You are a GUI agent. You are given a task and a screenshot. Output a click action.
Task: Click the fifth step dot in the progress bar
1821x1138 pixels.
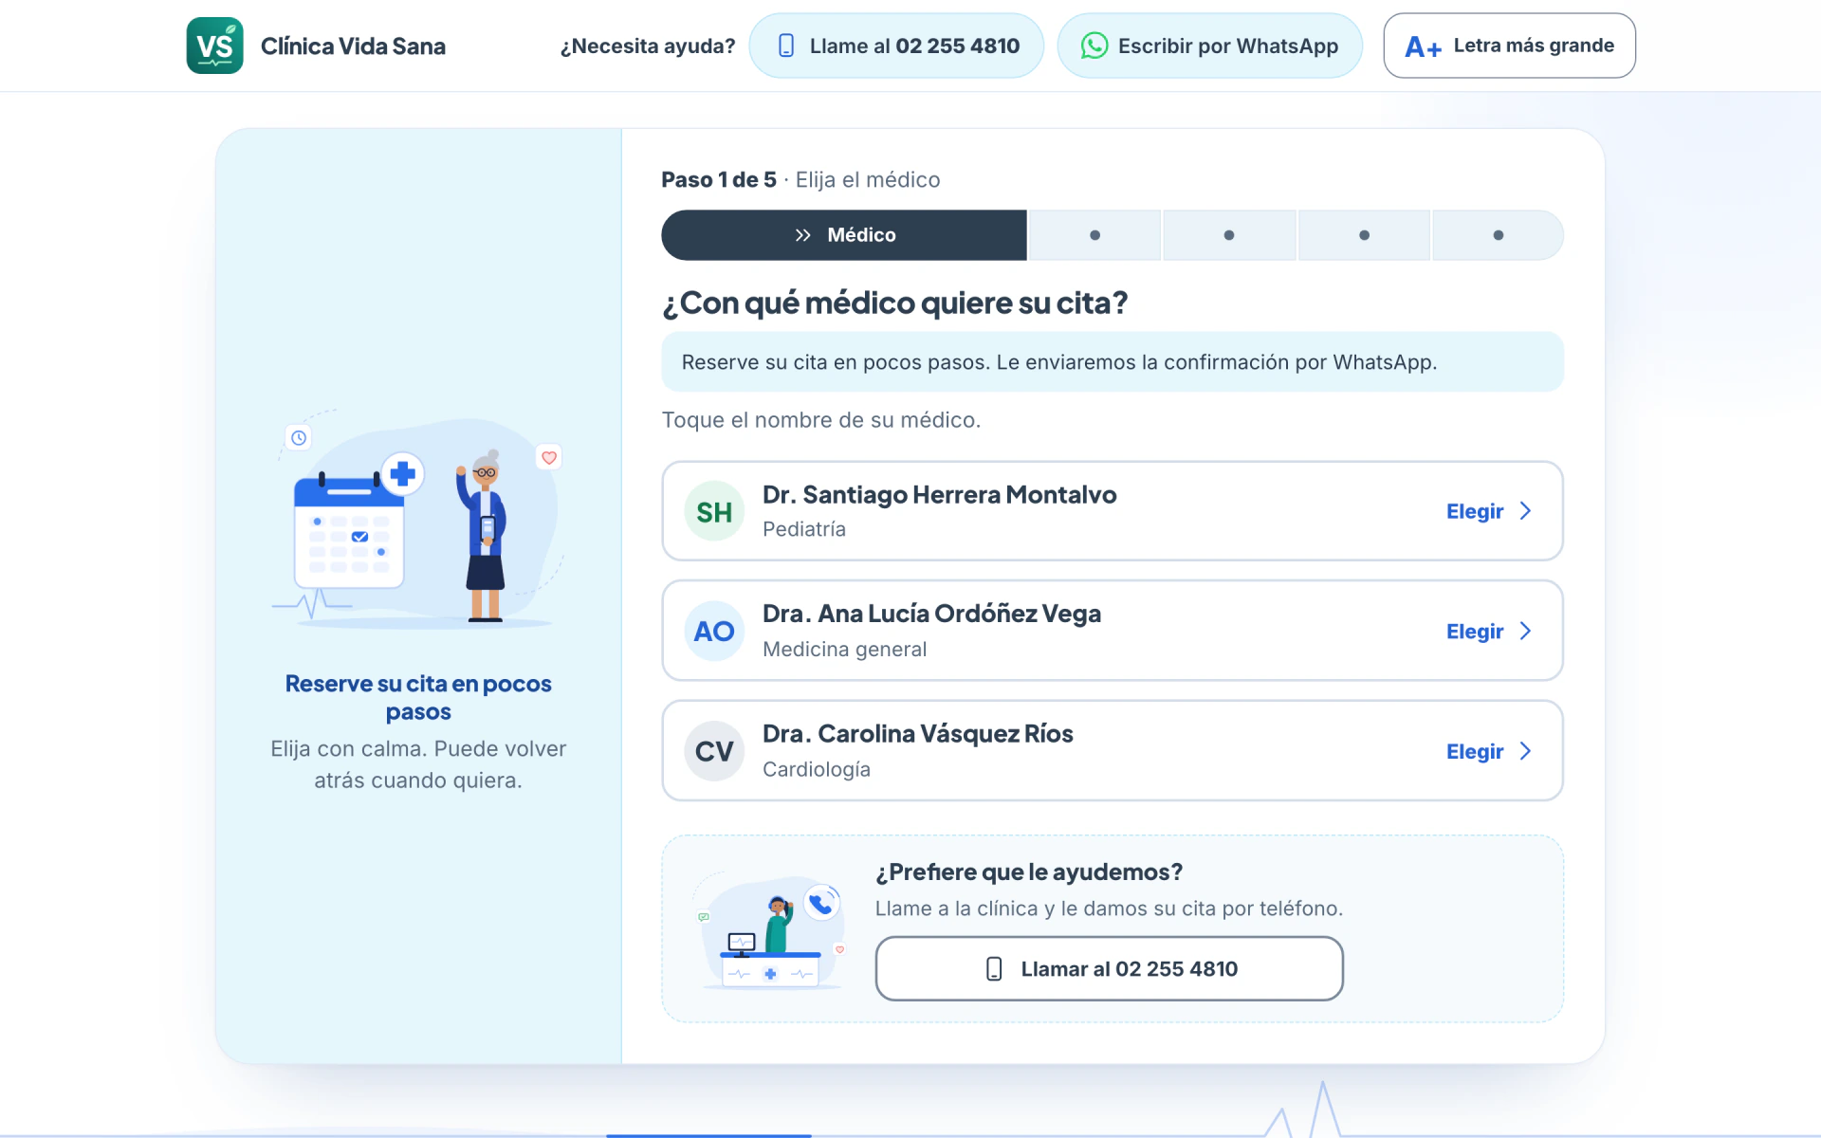click(x=1499, y=235)
